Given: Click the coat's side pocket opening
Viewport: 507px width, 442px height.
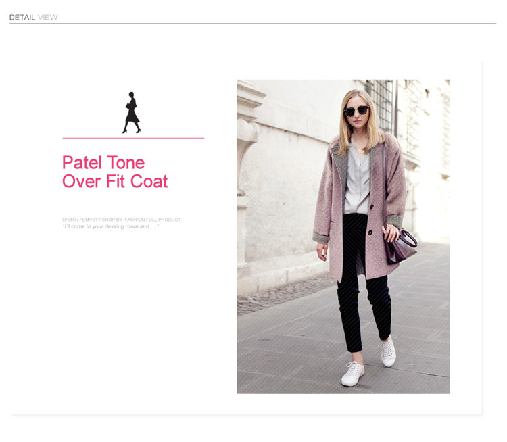Looking at the screenshot, I should point(334,222).
